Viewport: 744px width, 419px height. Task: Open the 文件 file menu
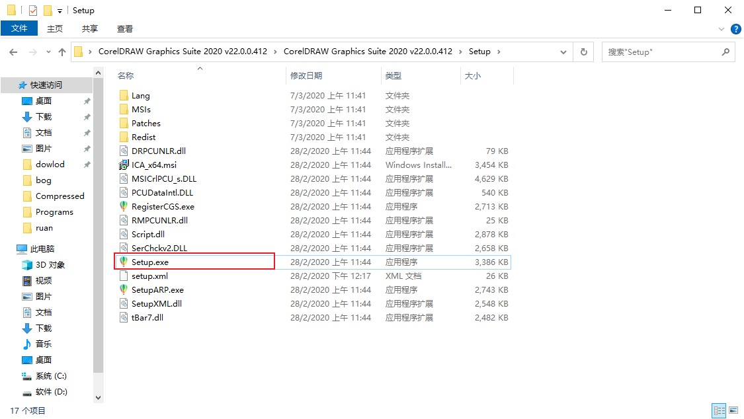[x=19, y=28]
